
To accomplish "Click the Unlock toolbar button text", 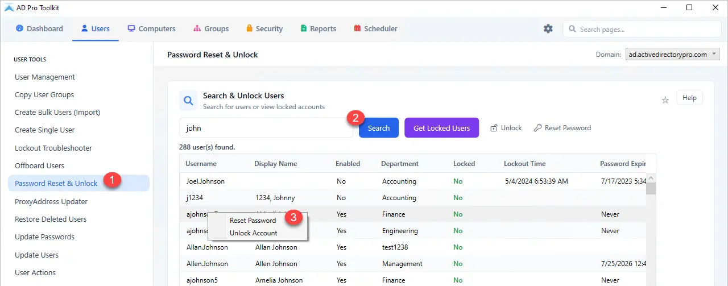I will tap(511, 128).
